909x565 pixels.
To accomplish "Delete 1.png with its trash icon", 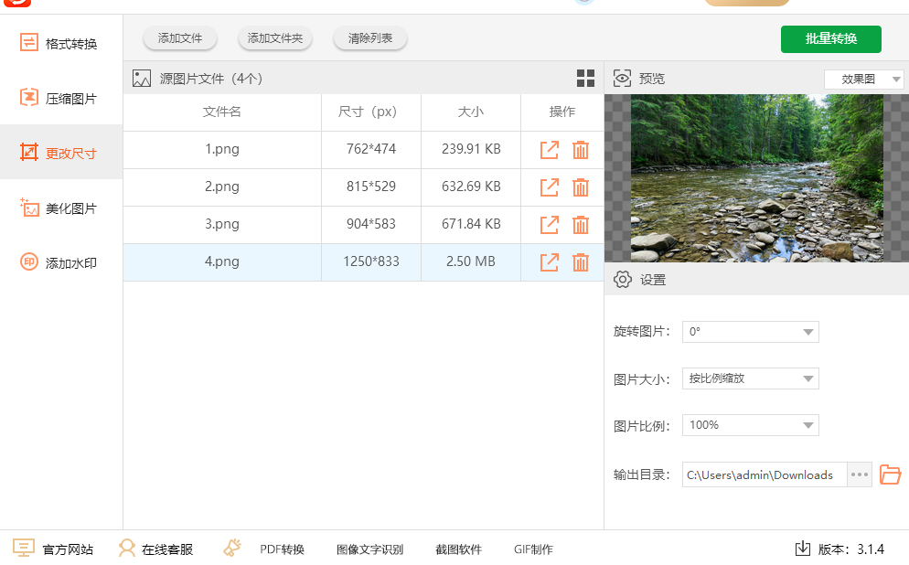I will 581,150.
